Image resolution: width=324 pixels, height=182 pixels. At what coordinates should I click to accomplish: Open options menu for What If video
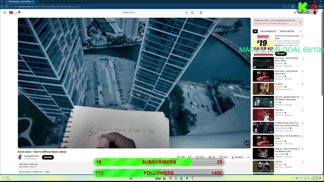(302, 58)
